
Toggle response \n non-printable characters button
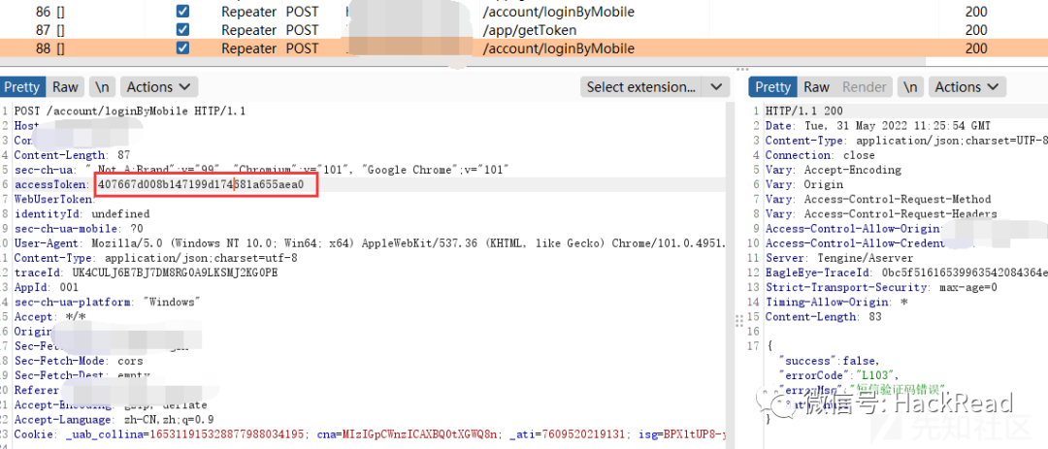[910, 87]
